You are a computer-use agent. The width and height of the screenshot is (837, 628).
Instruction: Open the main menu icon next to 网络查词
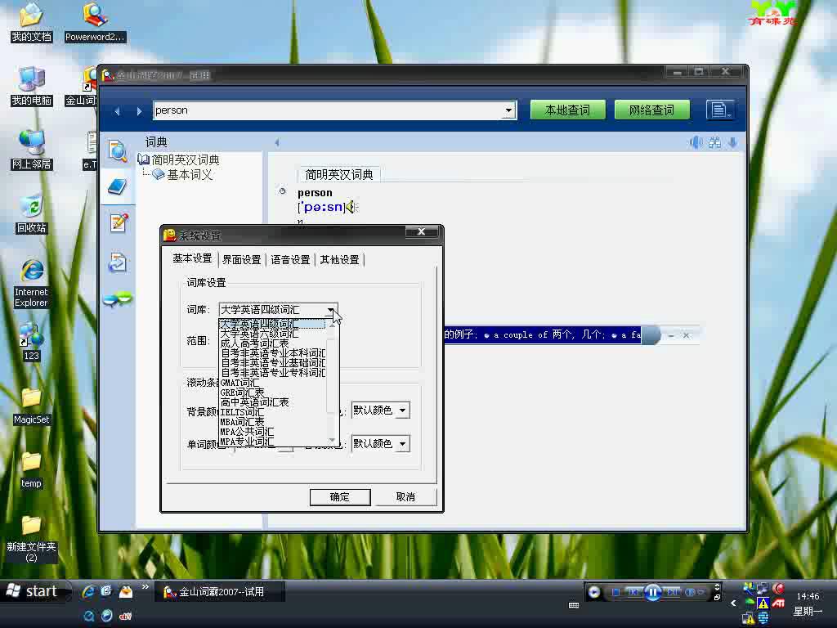pyautogui.click(x=719, y=110)
